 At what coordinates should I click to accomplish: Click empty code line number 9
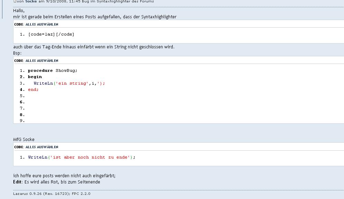22,121
